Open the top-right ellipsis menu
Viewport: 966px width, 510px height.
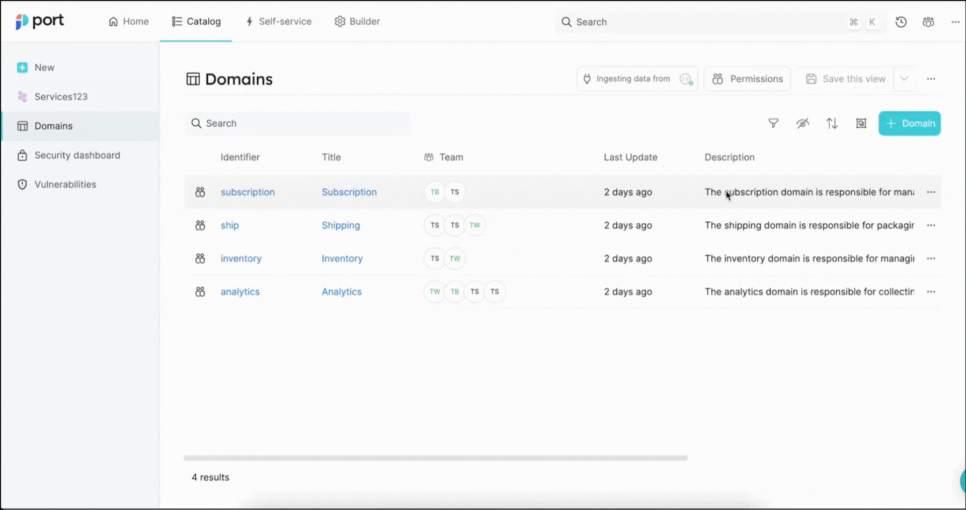[955, 22]
